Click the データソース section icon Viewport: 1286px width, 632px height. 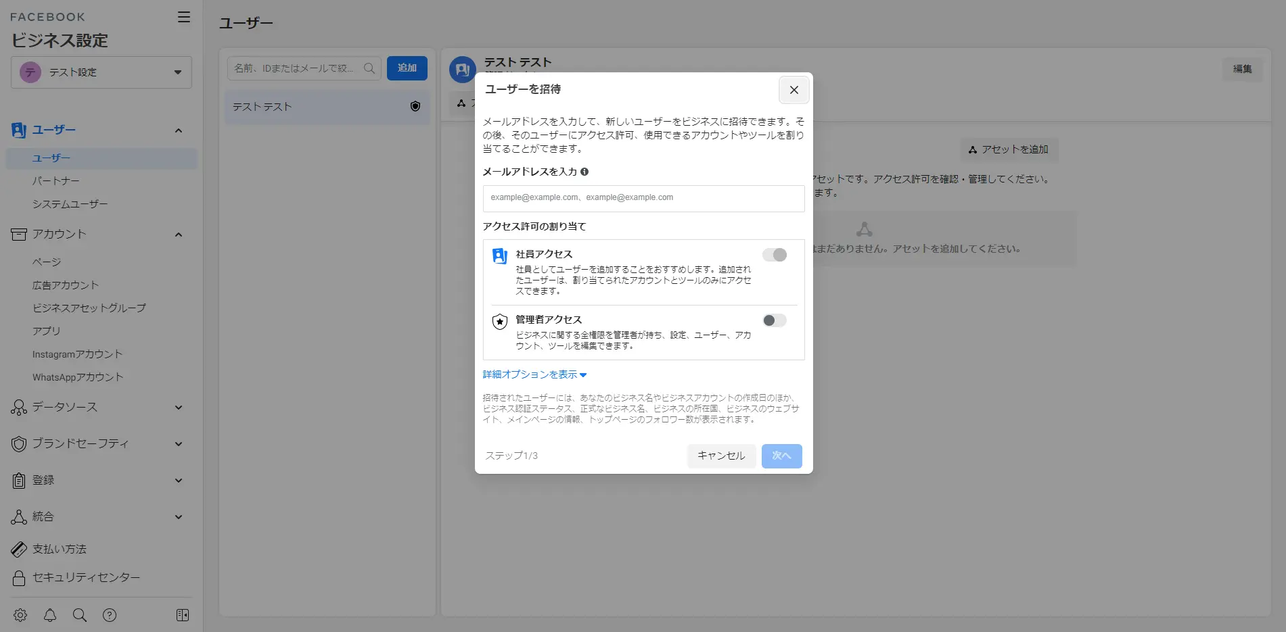[x=19, y=407]
